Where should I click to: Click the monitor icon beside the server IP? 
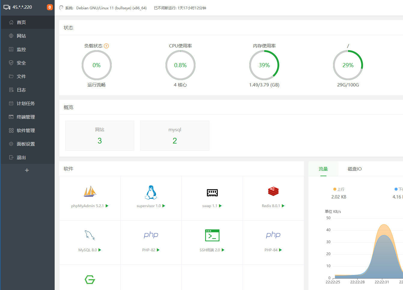click(x=7, y=7)
